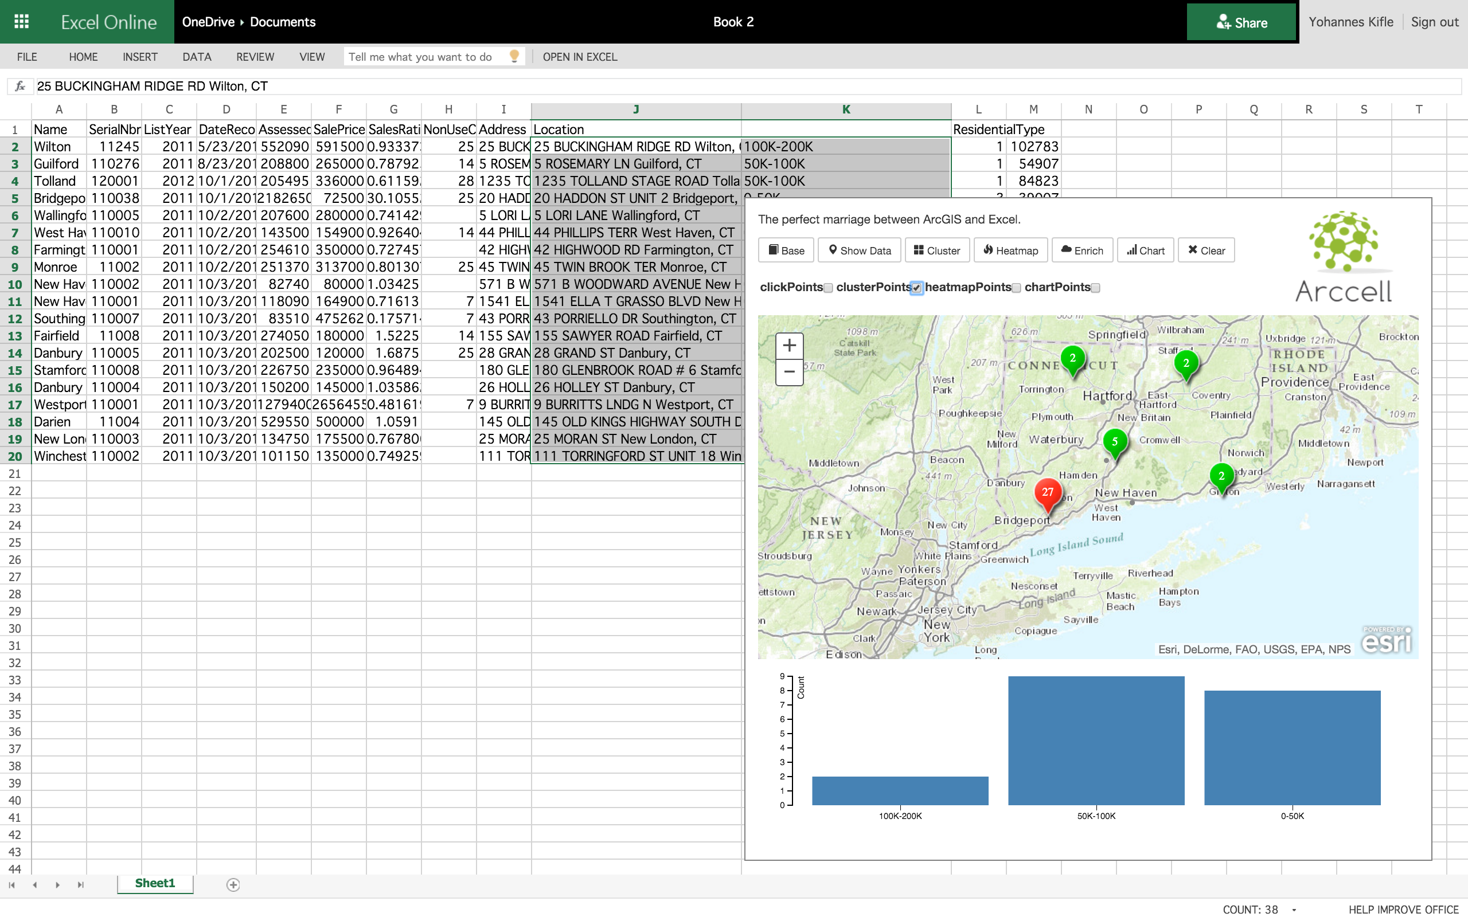
Task: Add a new sheet with plus icon
Action: [233, 885]
